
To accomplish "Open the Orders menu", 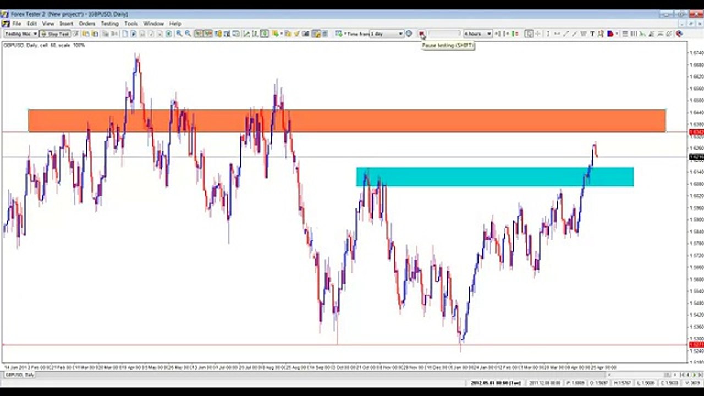I will click(87, 24).
